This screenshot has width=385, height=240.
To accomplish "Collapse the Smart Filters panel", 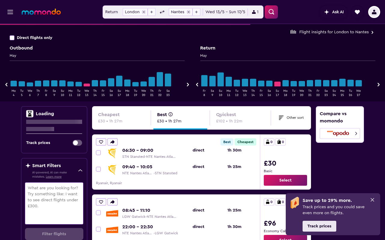I will tap(80, 170).
